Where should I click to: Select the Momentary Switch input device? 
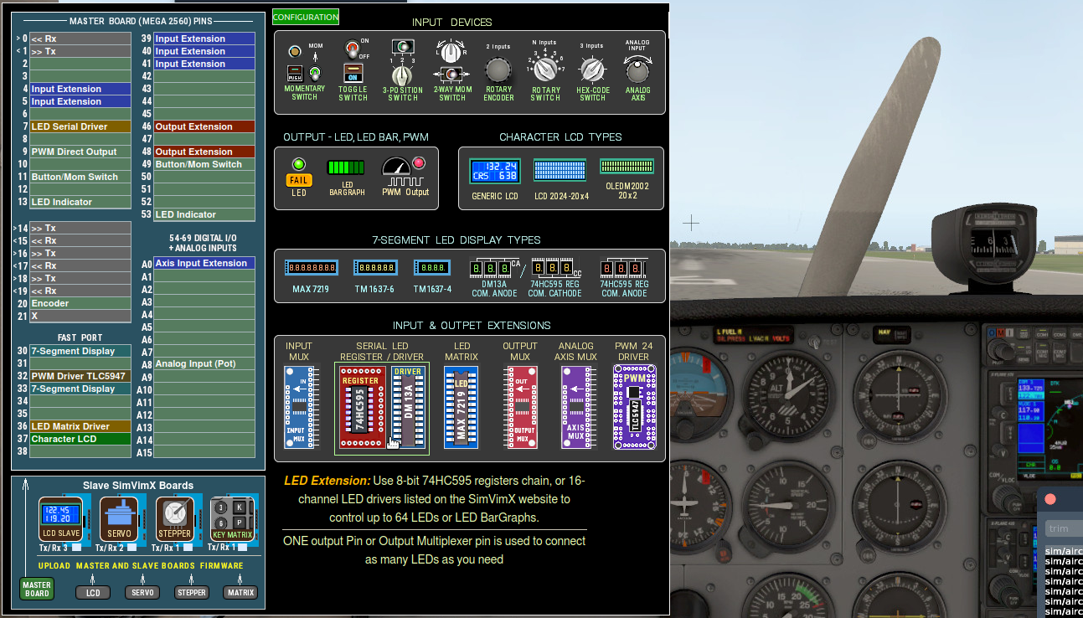point(304,70)
